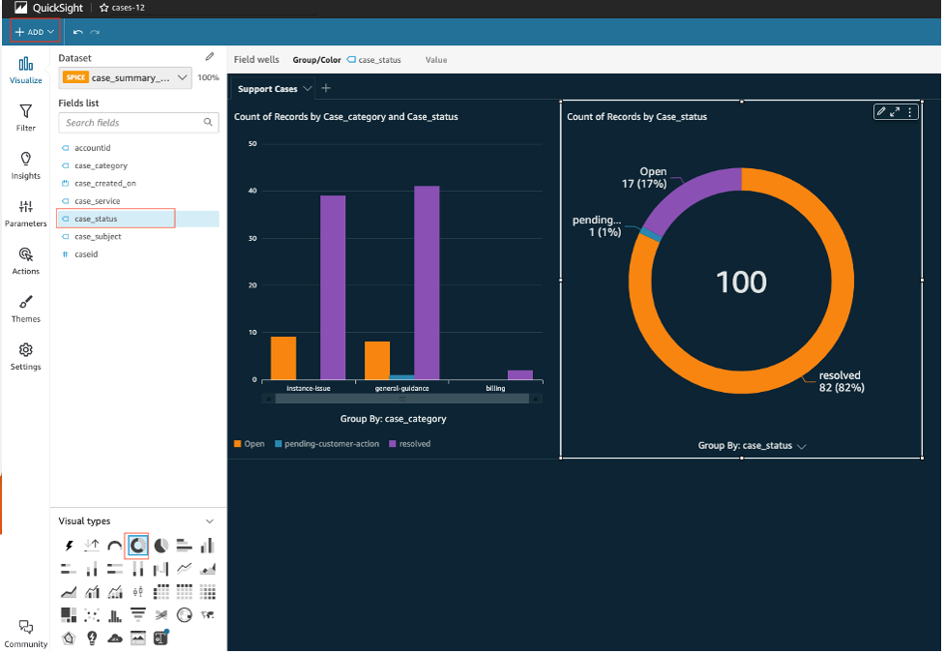
Task: Click the undo arrow in the toolbar
Action: pos(77,32)
